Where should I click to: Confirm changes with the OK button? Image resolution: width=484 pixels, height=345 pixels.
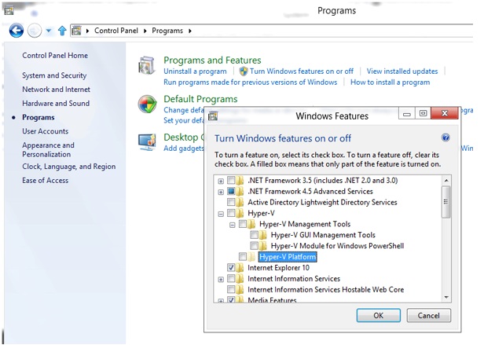[x=379, y=315]
